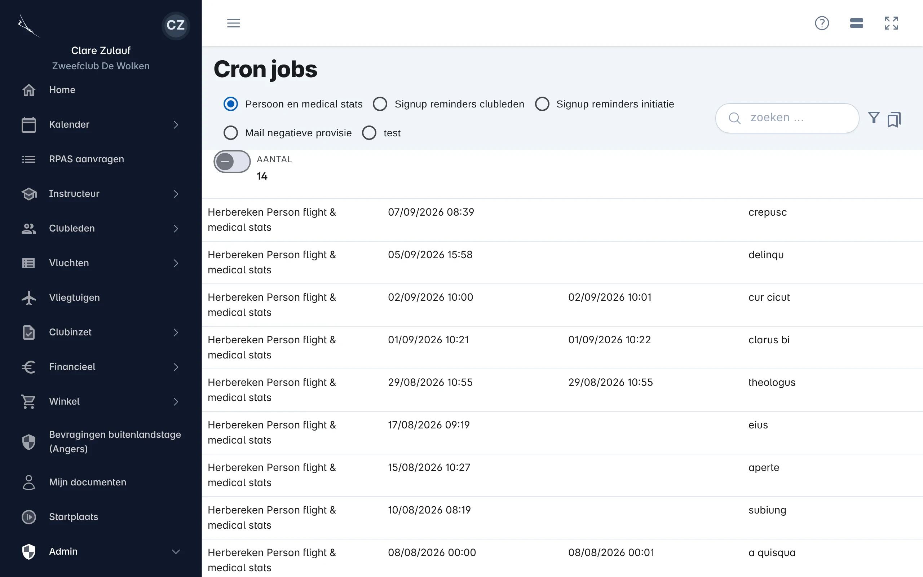Open Bevragingen buitenlandstage (Angers) link

pos(101,442)
